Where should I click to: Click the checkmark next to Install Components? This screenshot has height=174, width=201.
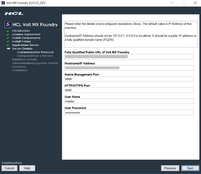pyautogui.click(x=8, y=38)
